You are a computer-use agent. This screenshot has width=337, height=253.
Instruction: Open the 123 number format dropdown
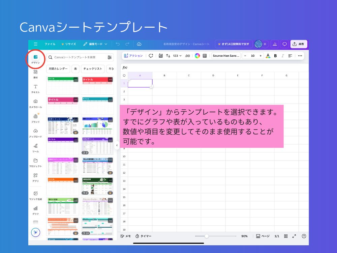177,56
